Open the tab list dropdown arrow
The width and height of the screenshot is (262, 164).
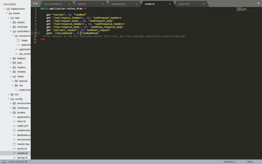pyautogui.click(x=258, y=4)
